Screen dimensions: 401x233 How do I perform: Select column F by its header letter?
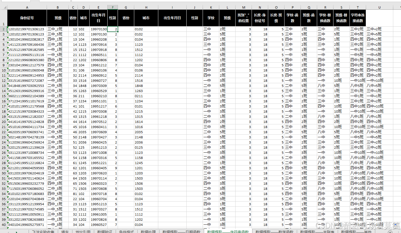[113, 7]
